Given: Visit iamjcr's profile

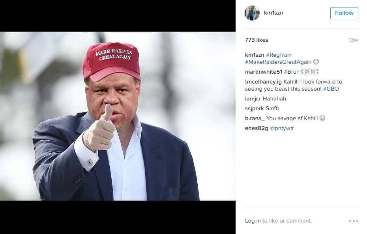Looking at the screenshot, I should [x=253, y=98].
